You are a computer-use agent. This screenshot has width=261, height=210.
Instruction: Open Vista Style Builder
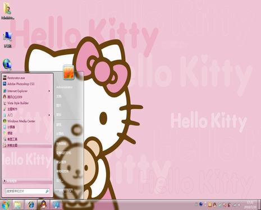click(x=27, y=103)
